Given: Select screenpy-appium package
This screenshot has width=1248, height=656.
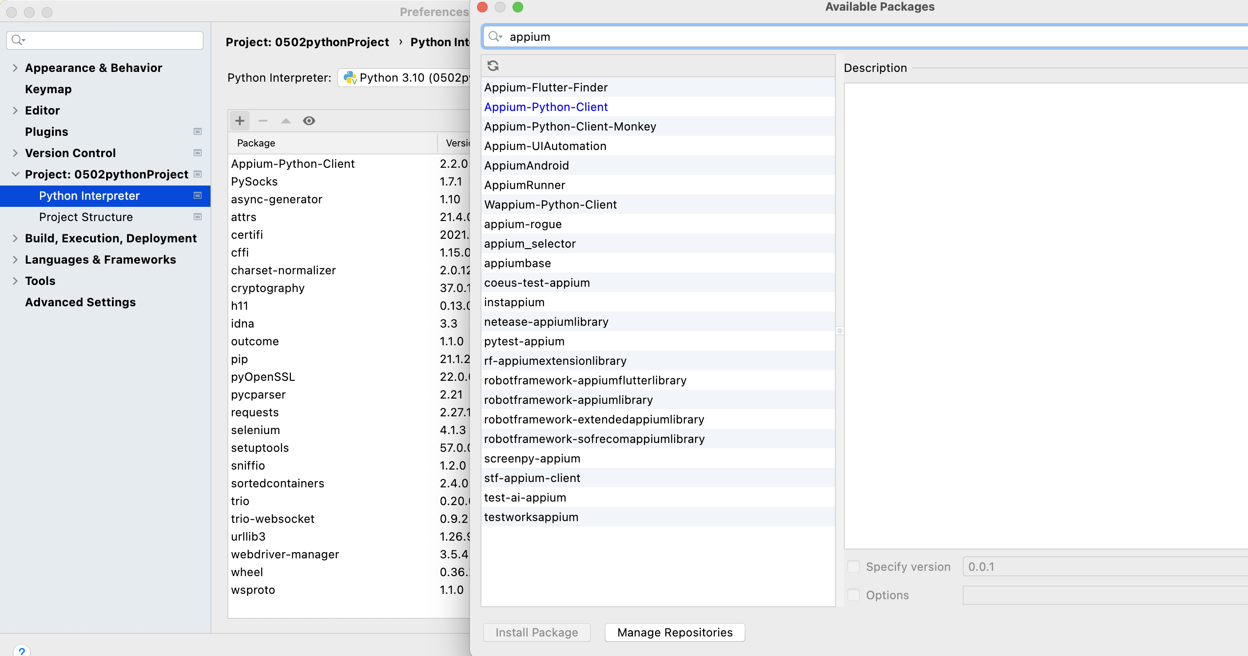Looking at the screenshot, I should coord(658,458).
